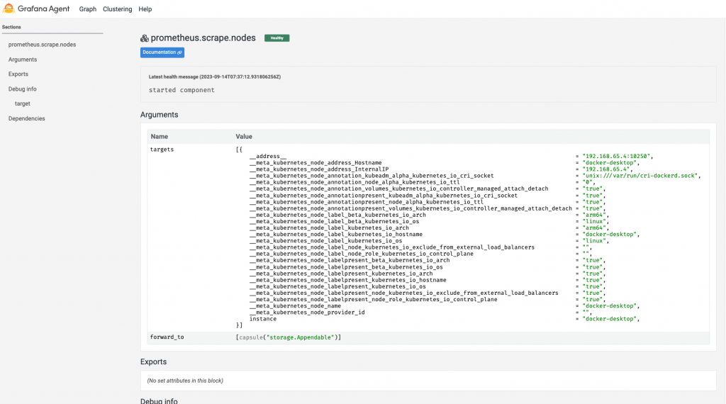Click the capsule storage.Appendable value
Image resolution: width=726 pixels, height=404 pixels.
pos(289,337)
